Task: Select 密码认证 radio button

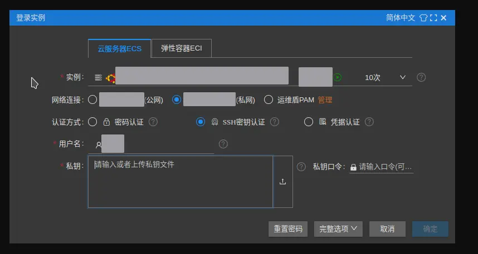Action: click(92, 122)
